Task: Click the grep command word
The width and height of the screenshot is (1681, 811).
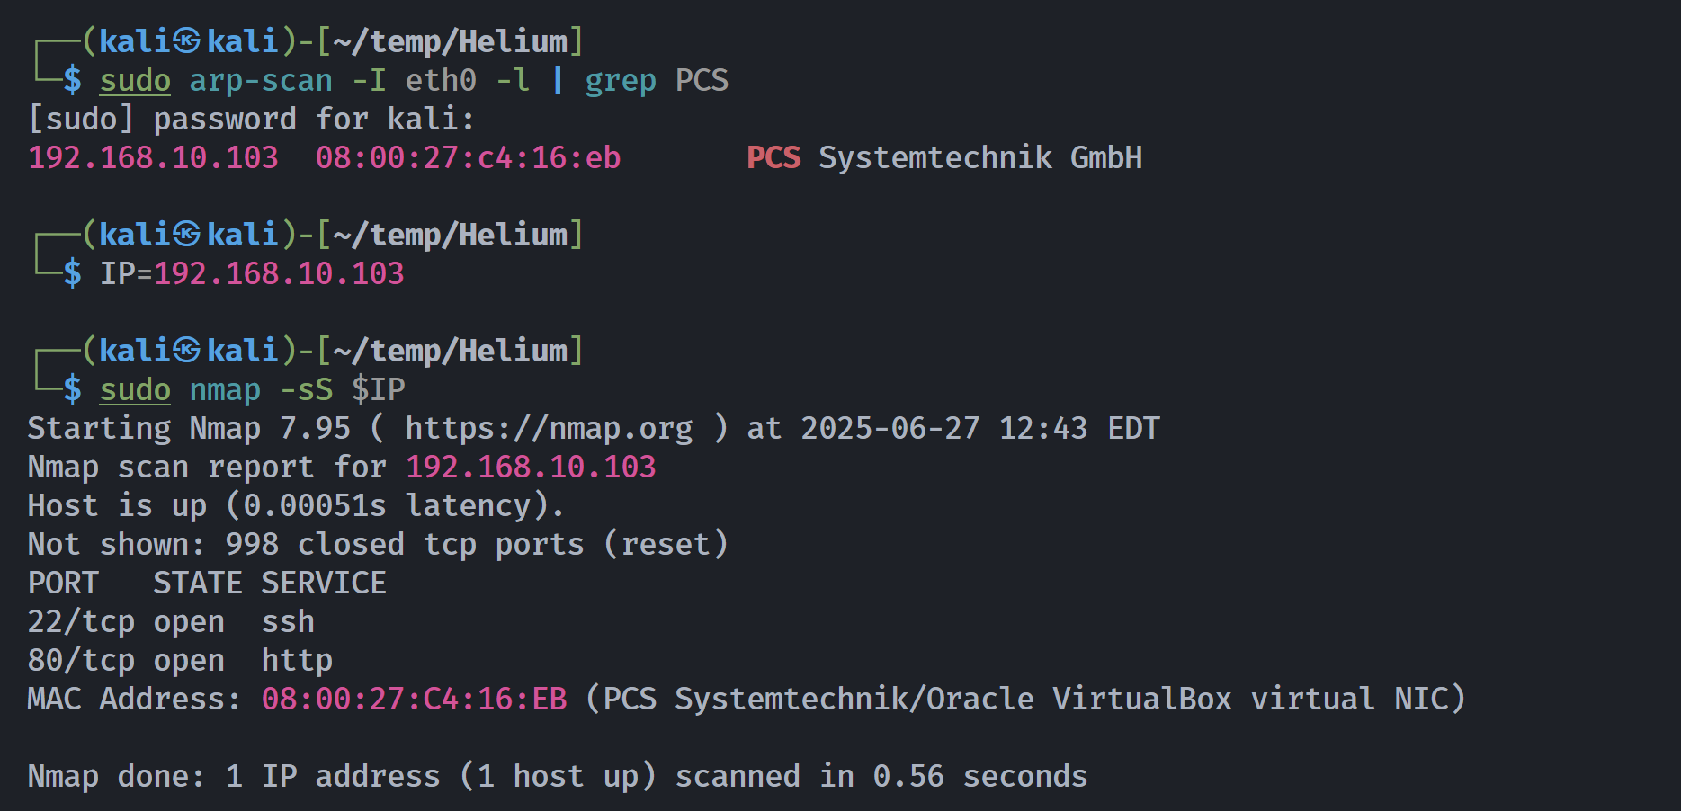Action: pos(621,82)
